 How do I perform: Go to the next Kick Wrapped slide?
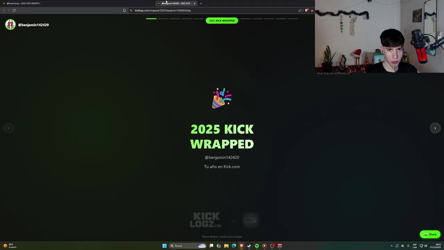click(435, 128)
